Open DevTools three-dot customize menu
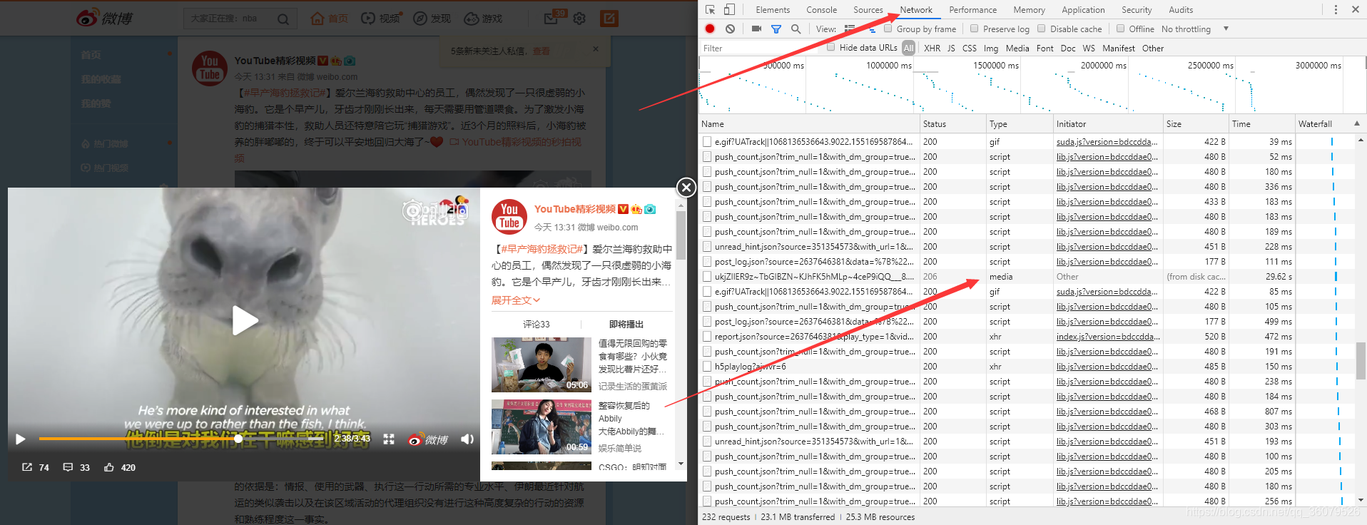Screen dimensions: 1367x525 click(x=1336, y=9)
